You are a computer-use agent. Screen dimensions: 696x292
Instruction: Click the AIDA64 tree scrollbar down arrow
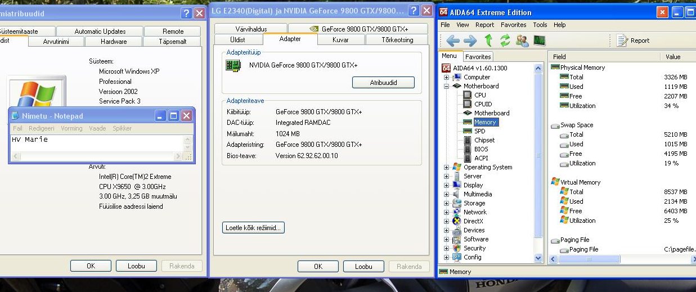(538, 258)
